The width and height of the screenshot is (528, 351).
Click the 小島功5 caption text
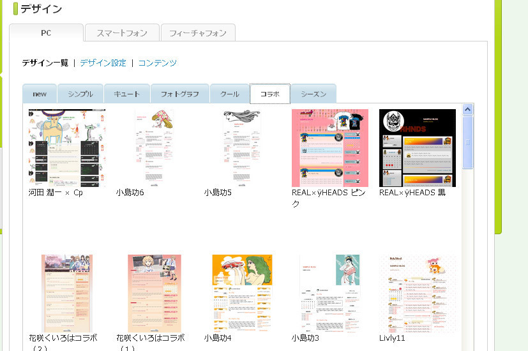(218, 193)
